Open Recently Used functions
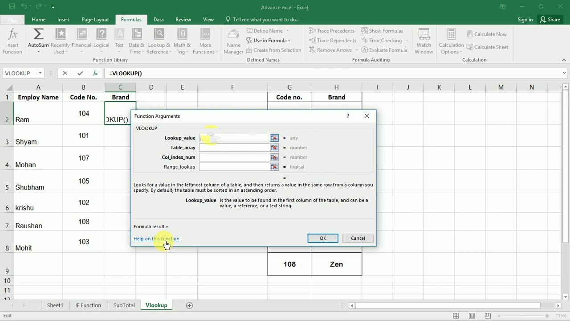 (60, 41)
